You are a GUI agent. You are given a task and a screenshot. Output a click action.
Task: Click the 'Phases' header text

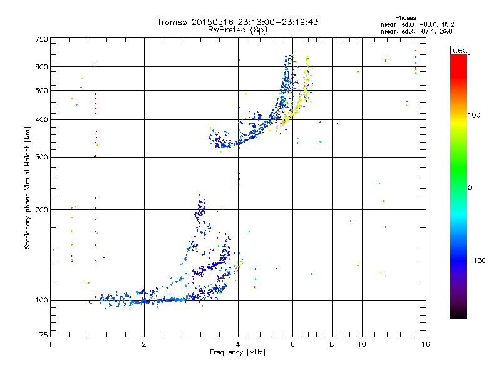pos(405,18)
